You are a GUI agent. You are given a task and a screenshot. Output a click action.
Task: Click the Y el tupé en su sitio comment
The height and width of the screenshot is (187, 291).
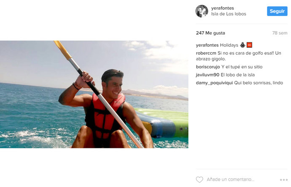242,67
